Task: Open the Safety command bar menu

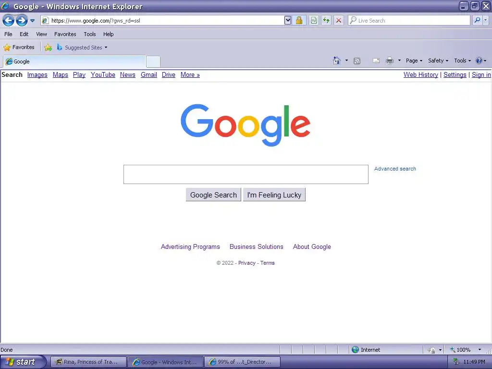Action: (x=438, y=61)
